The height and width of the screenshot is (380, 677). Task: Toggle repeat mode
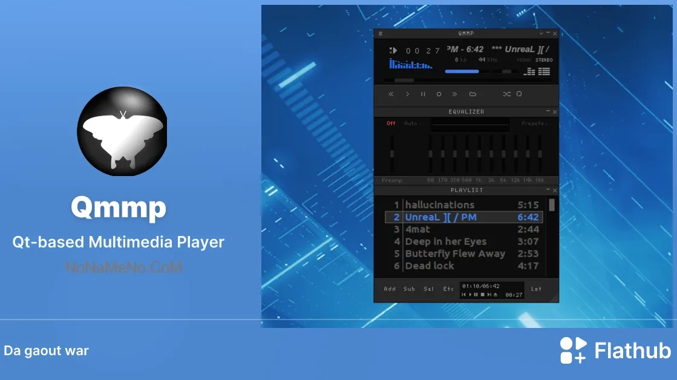coord(519,94)
